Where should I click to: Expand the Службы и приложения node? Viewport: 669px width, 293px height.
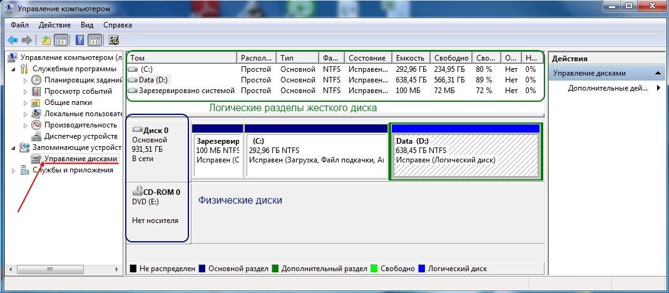tap(15, 171)
